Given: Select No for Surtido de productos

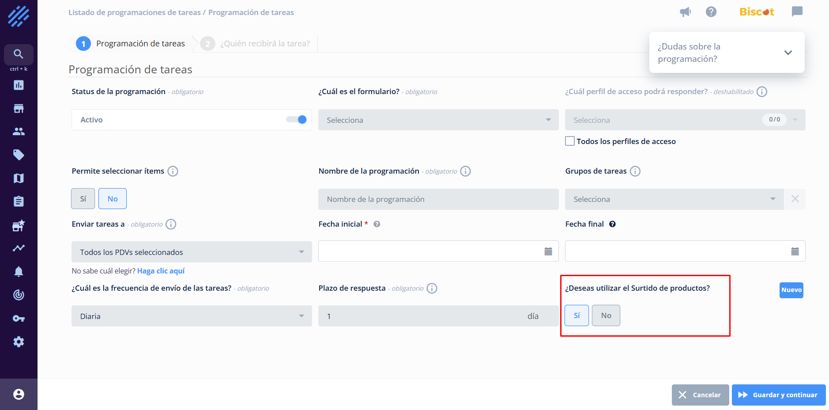Looking at the screenshot, I should (606, 315).
